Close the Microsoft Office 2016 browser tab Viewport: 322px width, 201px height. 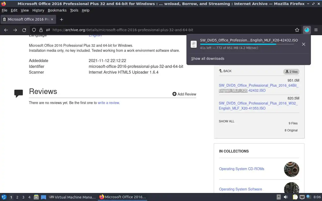click(52, 19)
